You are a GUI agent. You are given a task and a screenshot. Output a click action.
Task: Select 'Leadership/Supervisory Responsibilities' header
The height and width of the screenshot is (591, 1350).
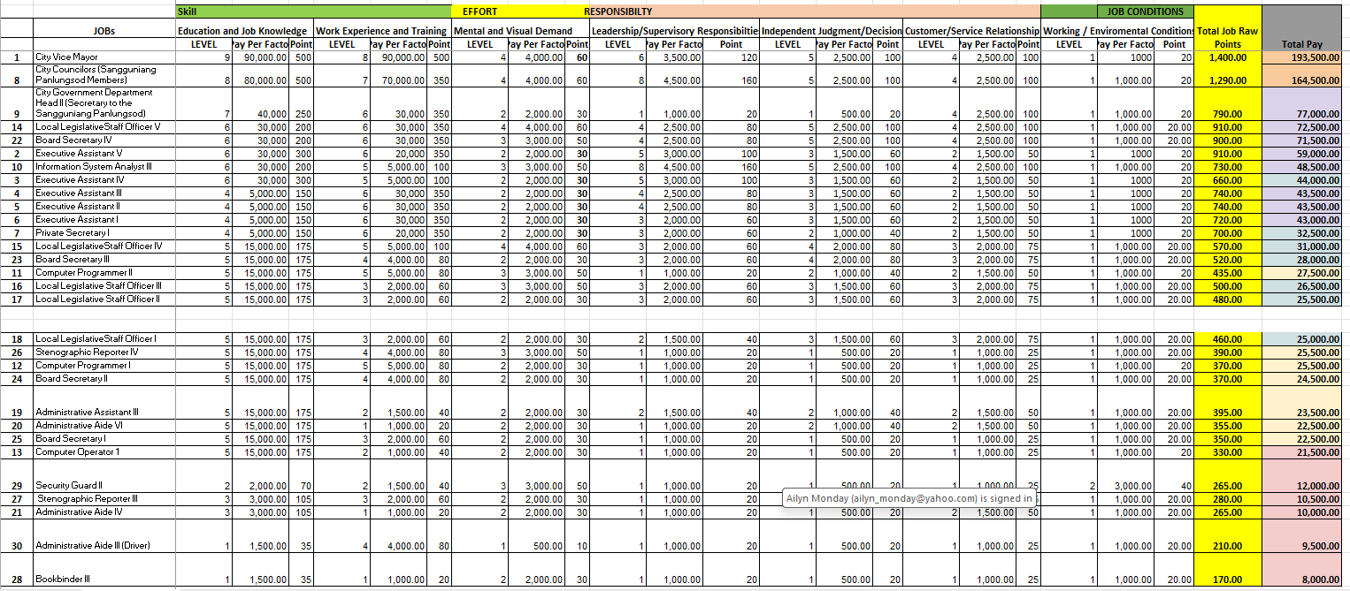click(x=675, y=31)
